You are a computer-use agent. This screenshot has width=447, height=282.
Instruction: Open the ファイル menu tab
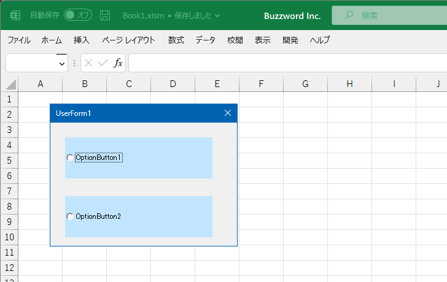click(19, 40)
